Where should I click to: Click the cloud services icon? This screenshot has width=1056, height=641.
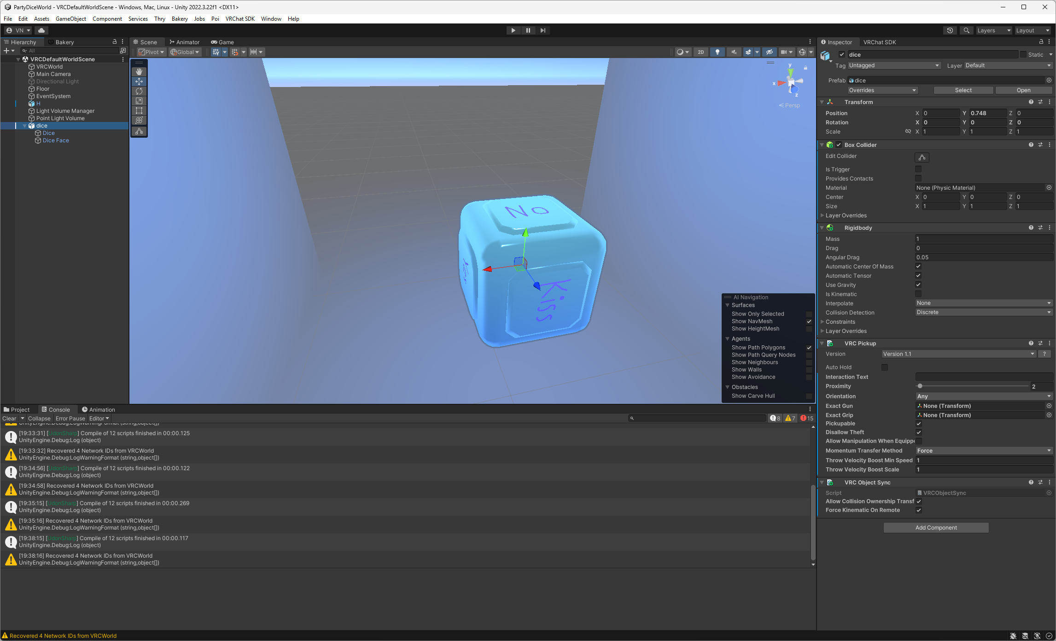point(41,30)
